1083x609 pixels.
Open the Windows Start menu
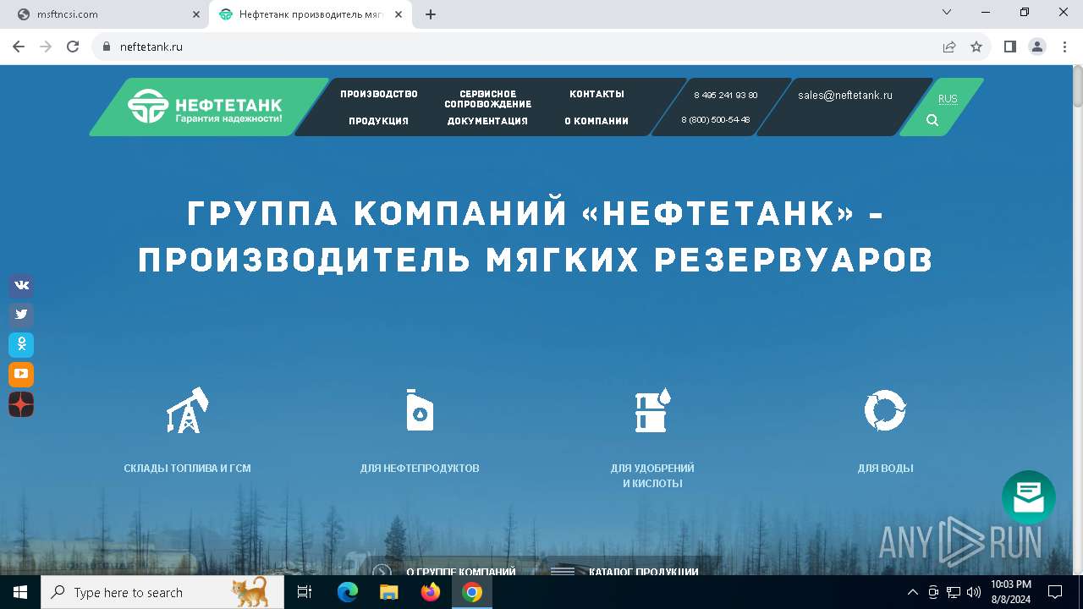coord(20,592)
